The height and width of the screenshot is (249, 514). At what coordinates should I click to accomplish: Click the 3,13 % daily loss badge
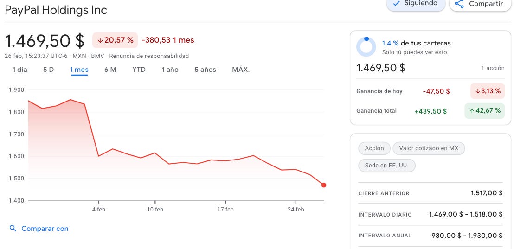(x=488, y=91)
